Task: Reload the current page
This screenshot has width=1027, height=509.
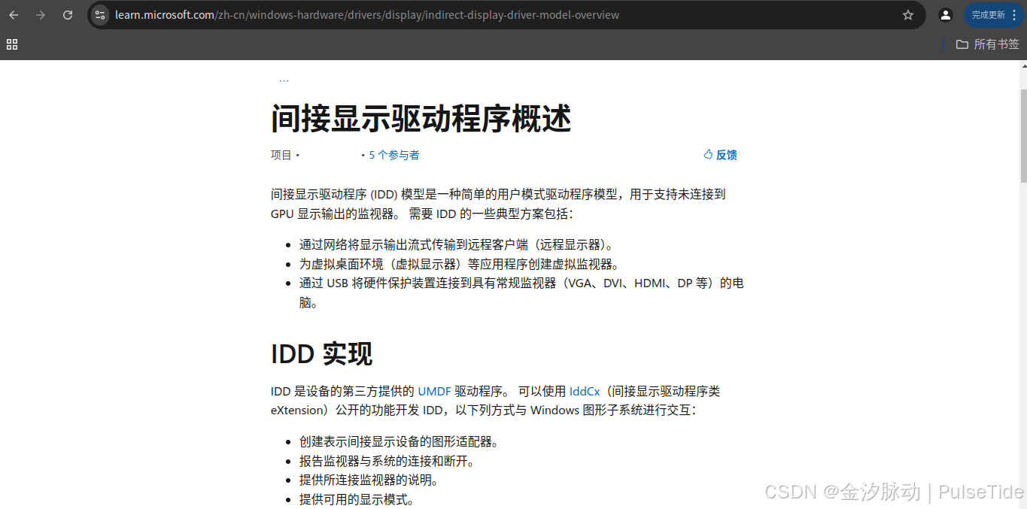Action: point(68,15)
